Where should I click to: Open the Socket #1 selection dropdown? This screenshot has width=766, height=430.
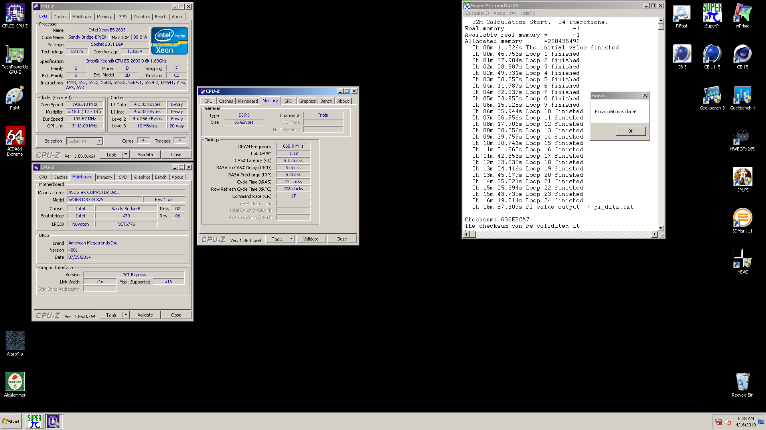99,141
